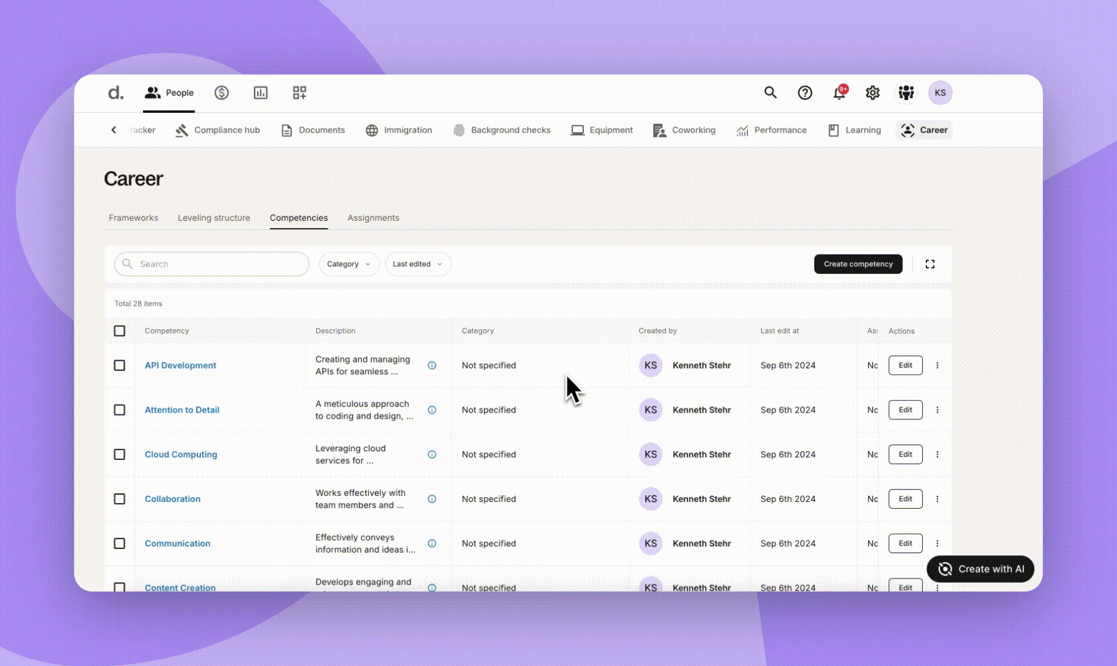Screen dimensions: 1117x666
Task: Open the Collaboration competency link
Action: point(173,499)
